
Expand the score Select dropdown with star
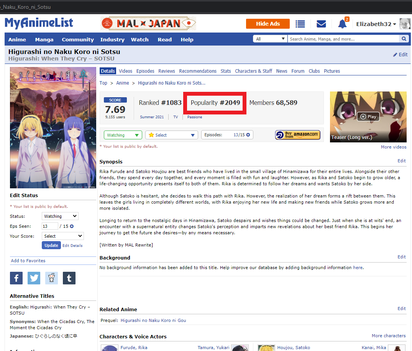(171, 135)
